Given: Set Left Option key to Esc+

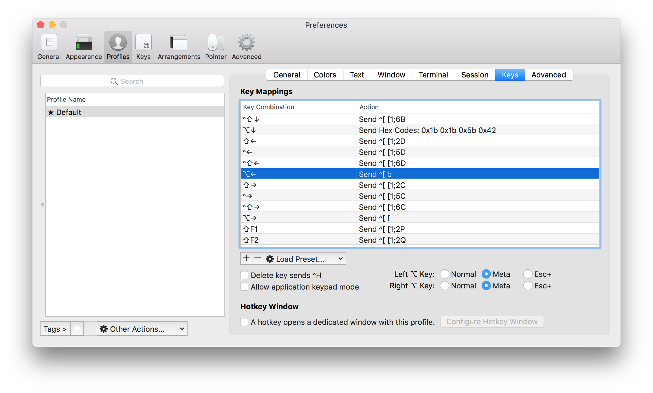Looking at the screenshot, I should click(x=528, y=274).
